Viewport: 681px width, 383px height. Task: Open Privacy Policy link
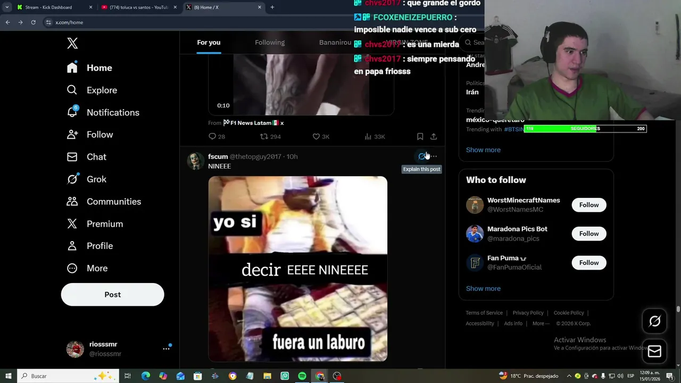click(528, 313)
